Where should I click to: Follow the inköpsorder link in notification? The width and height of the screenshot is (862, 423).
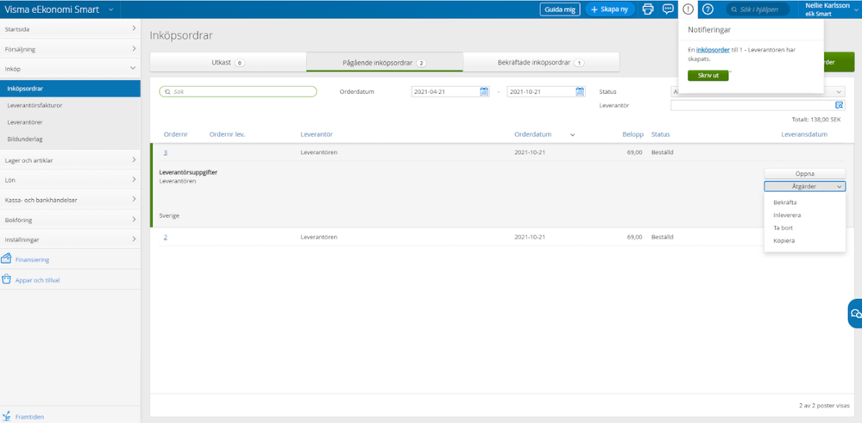(713, 49)
